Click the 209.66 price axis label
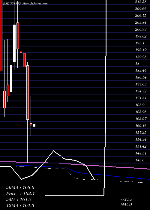 coord(141,9)
